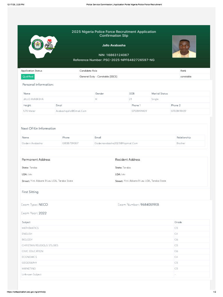Image resolution: width=223 pixels, height=297 pixels.
Task: Click the 2025 Recruitment Application Confirmation Slip title
Action: 114,34
